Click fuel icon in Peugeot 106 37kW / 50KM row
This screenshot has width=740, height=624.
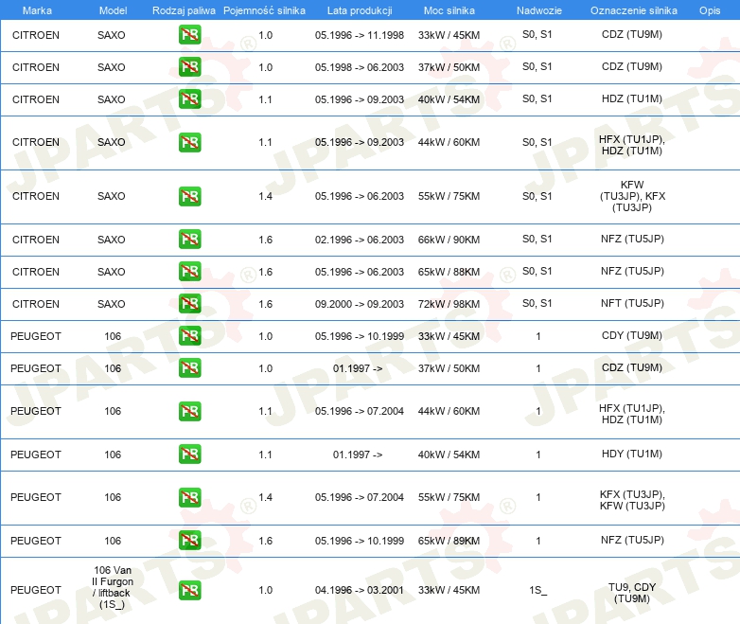click(189, 368)
